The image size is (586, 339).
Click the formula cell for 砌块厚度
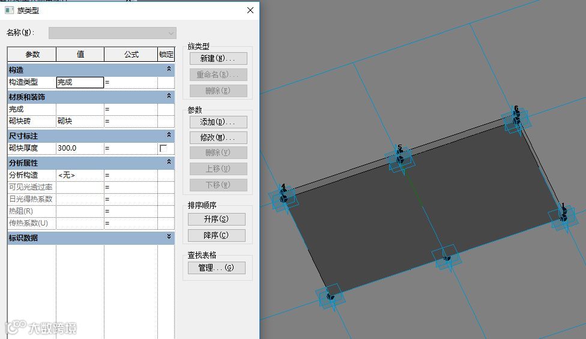[x=131, y=148]
